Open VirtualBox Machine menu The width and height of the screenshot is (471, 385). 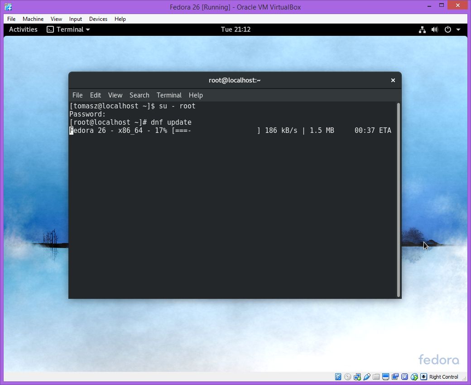33,19
